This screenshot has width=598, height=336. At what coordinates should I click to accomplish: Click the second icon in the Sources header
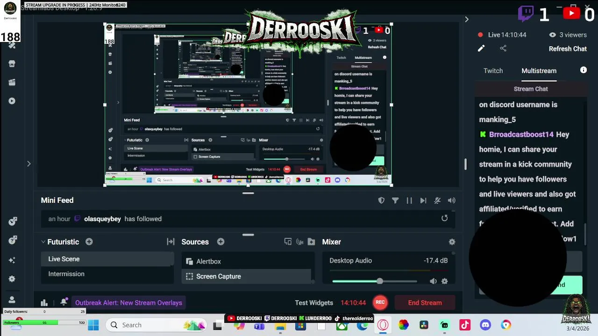pos(299,242)
